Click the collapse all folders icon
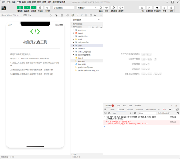180x159 pixels. tap(101, 27)
